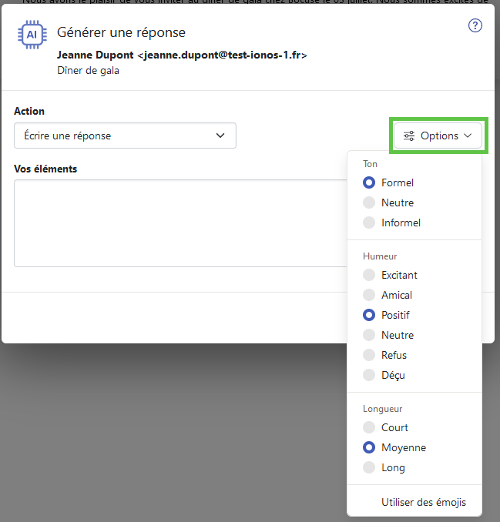
Task: Select Neutre under Humeur
Action: tap(369, 335)
